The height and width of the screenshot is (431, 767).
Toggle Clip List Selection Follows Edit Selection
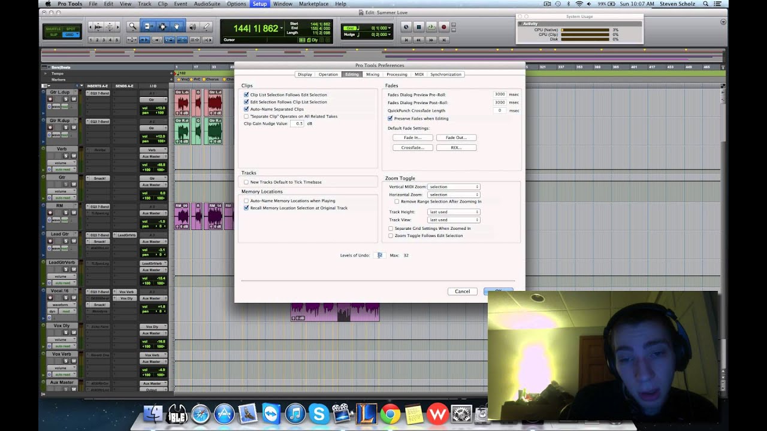click(246, 95)
